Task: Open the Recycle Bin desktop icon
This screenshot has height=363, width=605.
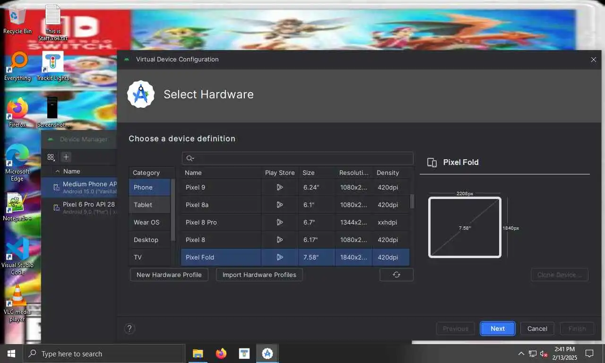Action: [17, 20]
